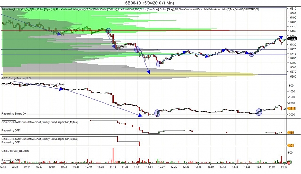Click the 13:12 time axis label

(x=223, y=167)
